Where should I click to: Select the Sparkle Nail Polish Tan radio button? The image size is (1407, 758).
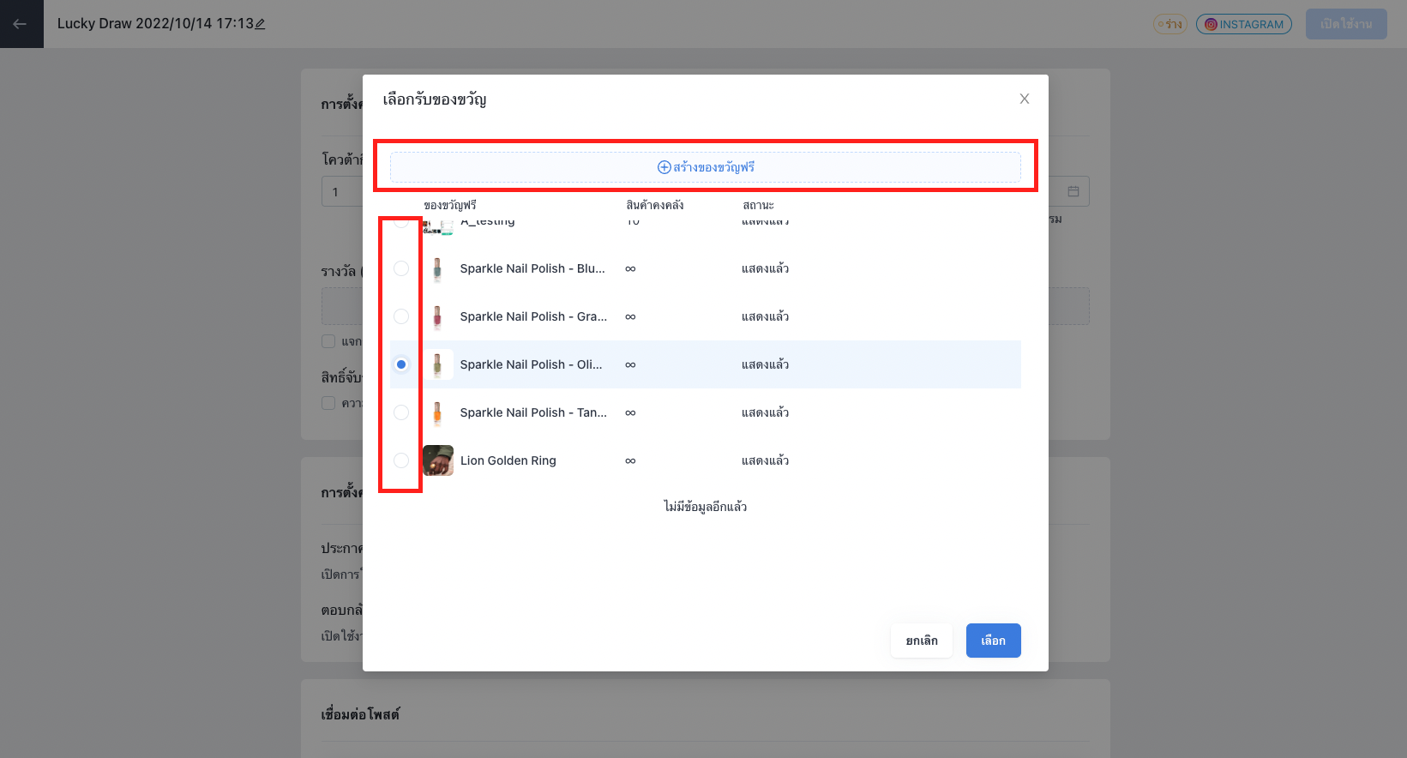[x=401, y=412]
